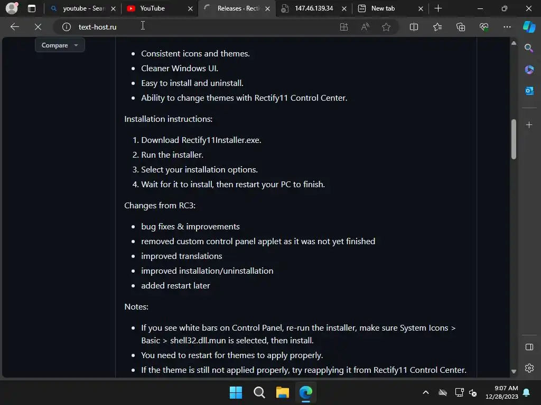Click the 'Installation instructions:' heading

pos(169,119)
